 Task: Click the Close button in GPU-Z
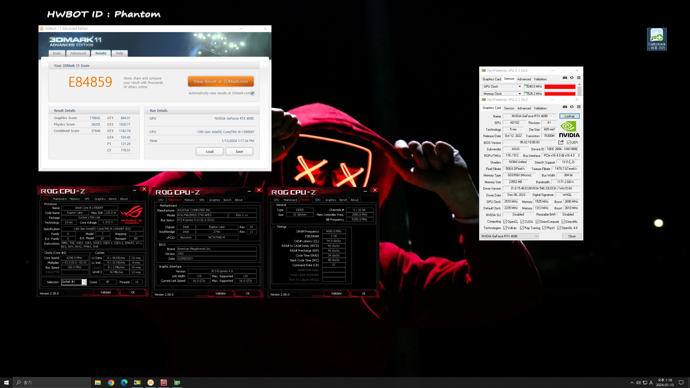point(572,236)
